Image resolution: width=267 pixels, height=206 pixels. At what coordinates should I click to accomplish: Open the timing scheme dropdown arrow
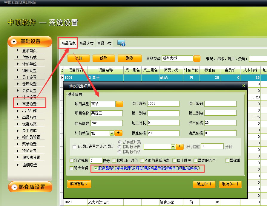pyautogui.click(x=173, y=147)
